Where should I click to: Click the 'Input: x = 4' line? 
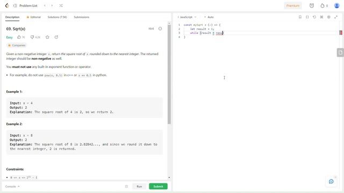pyautogui.click(x=21, y=103)
